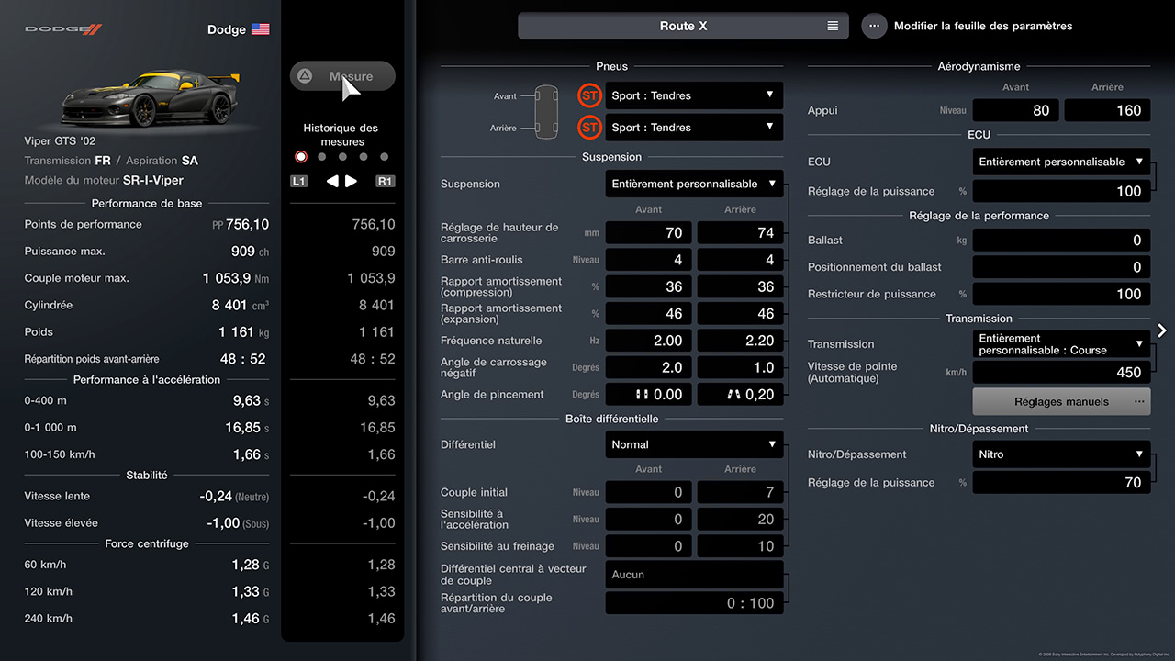Open the Route X settings sheet selector
1175x661 pixels.
coord(683,26)
